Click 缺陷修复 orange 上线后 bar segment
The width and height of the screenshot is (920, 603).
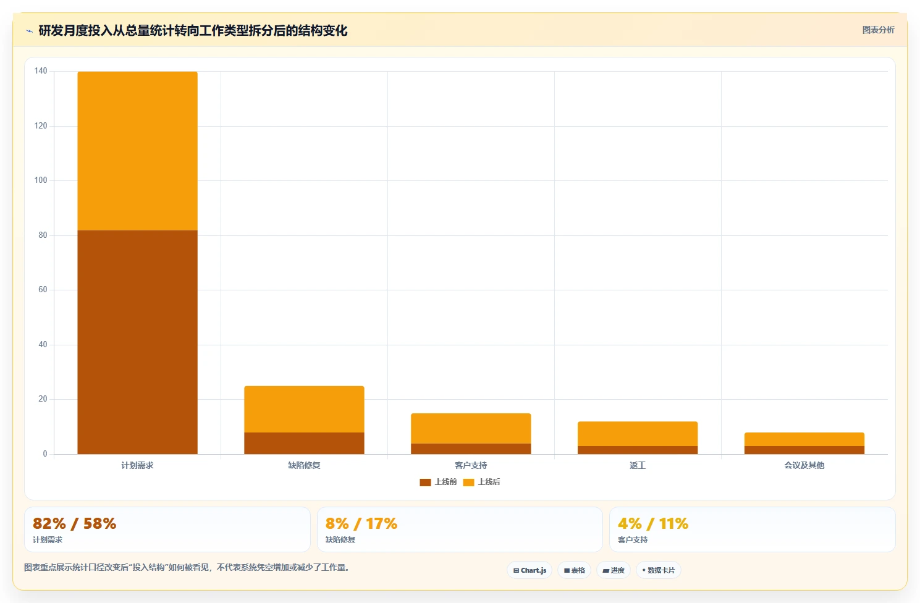pyautogui.click(x=304, y=409)
